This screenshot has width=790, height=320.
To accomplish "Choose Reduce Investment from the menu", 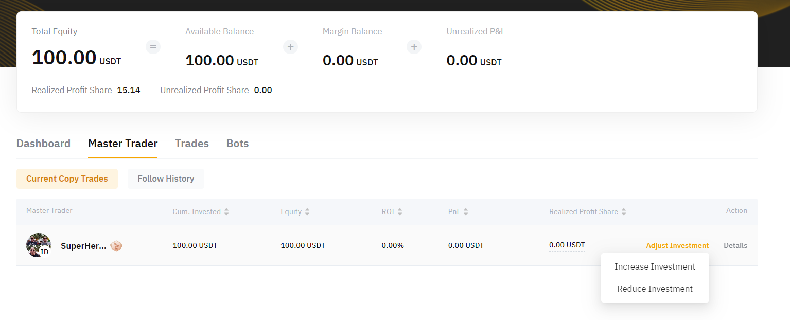I will pyautogui.click(x=655, y=289).
